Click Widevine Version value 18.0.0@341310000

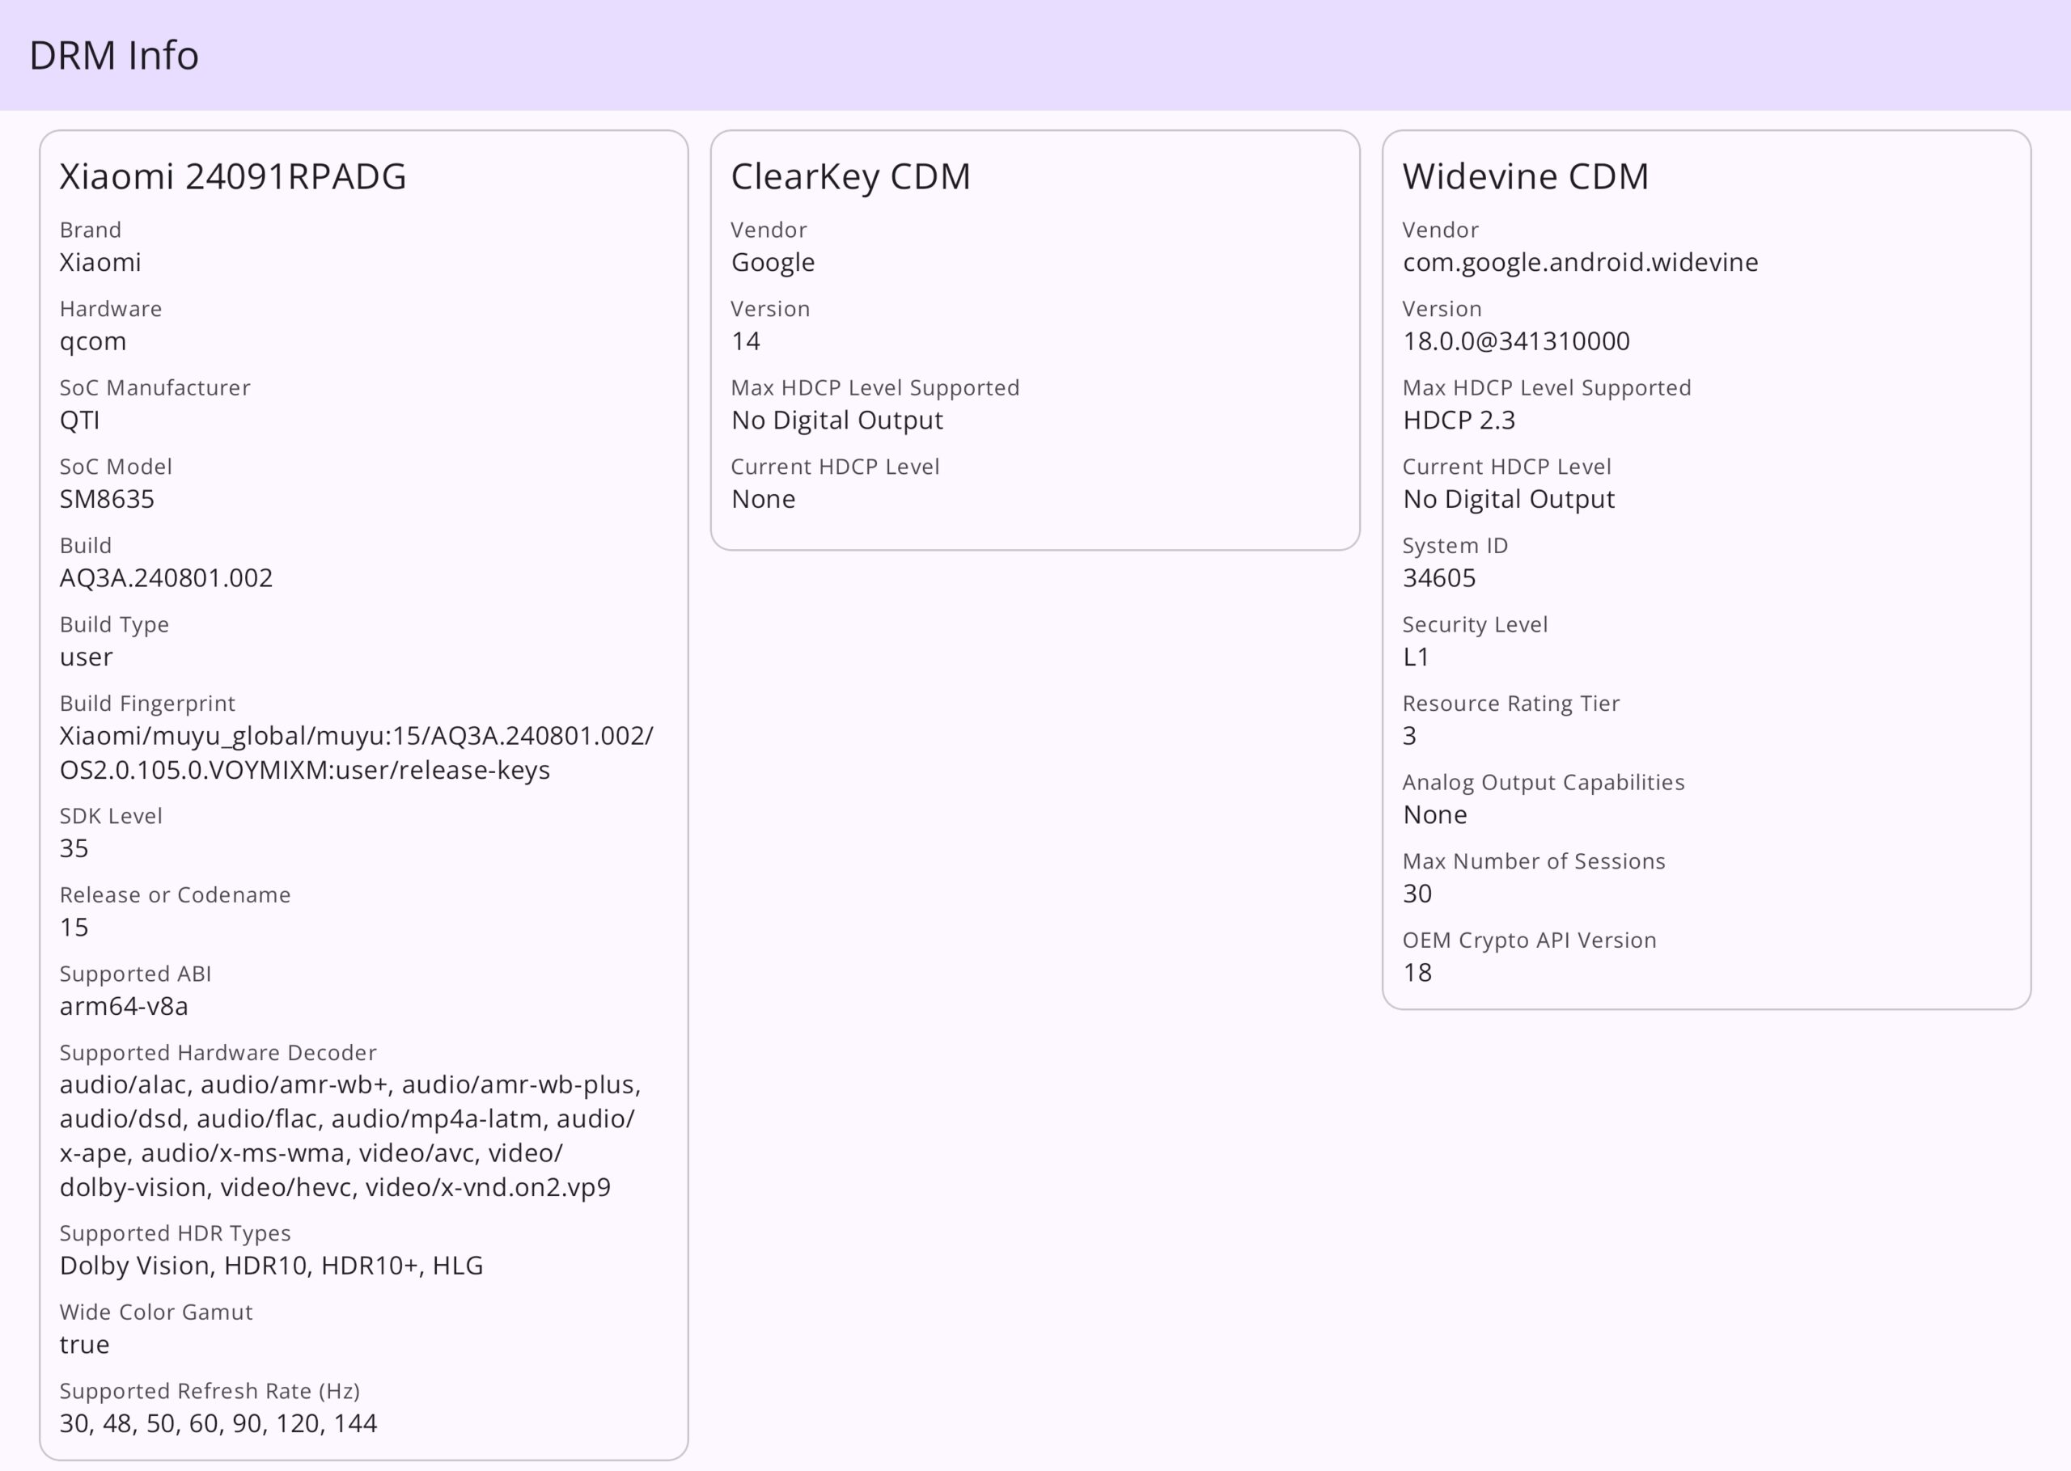(1516, 341)
